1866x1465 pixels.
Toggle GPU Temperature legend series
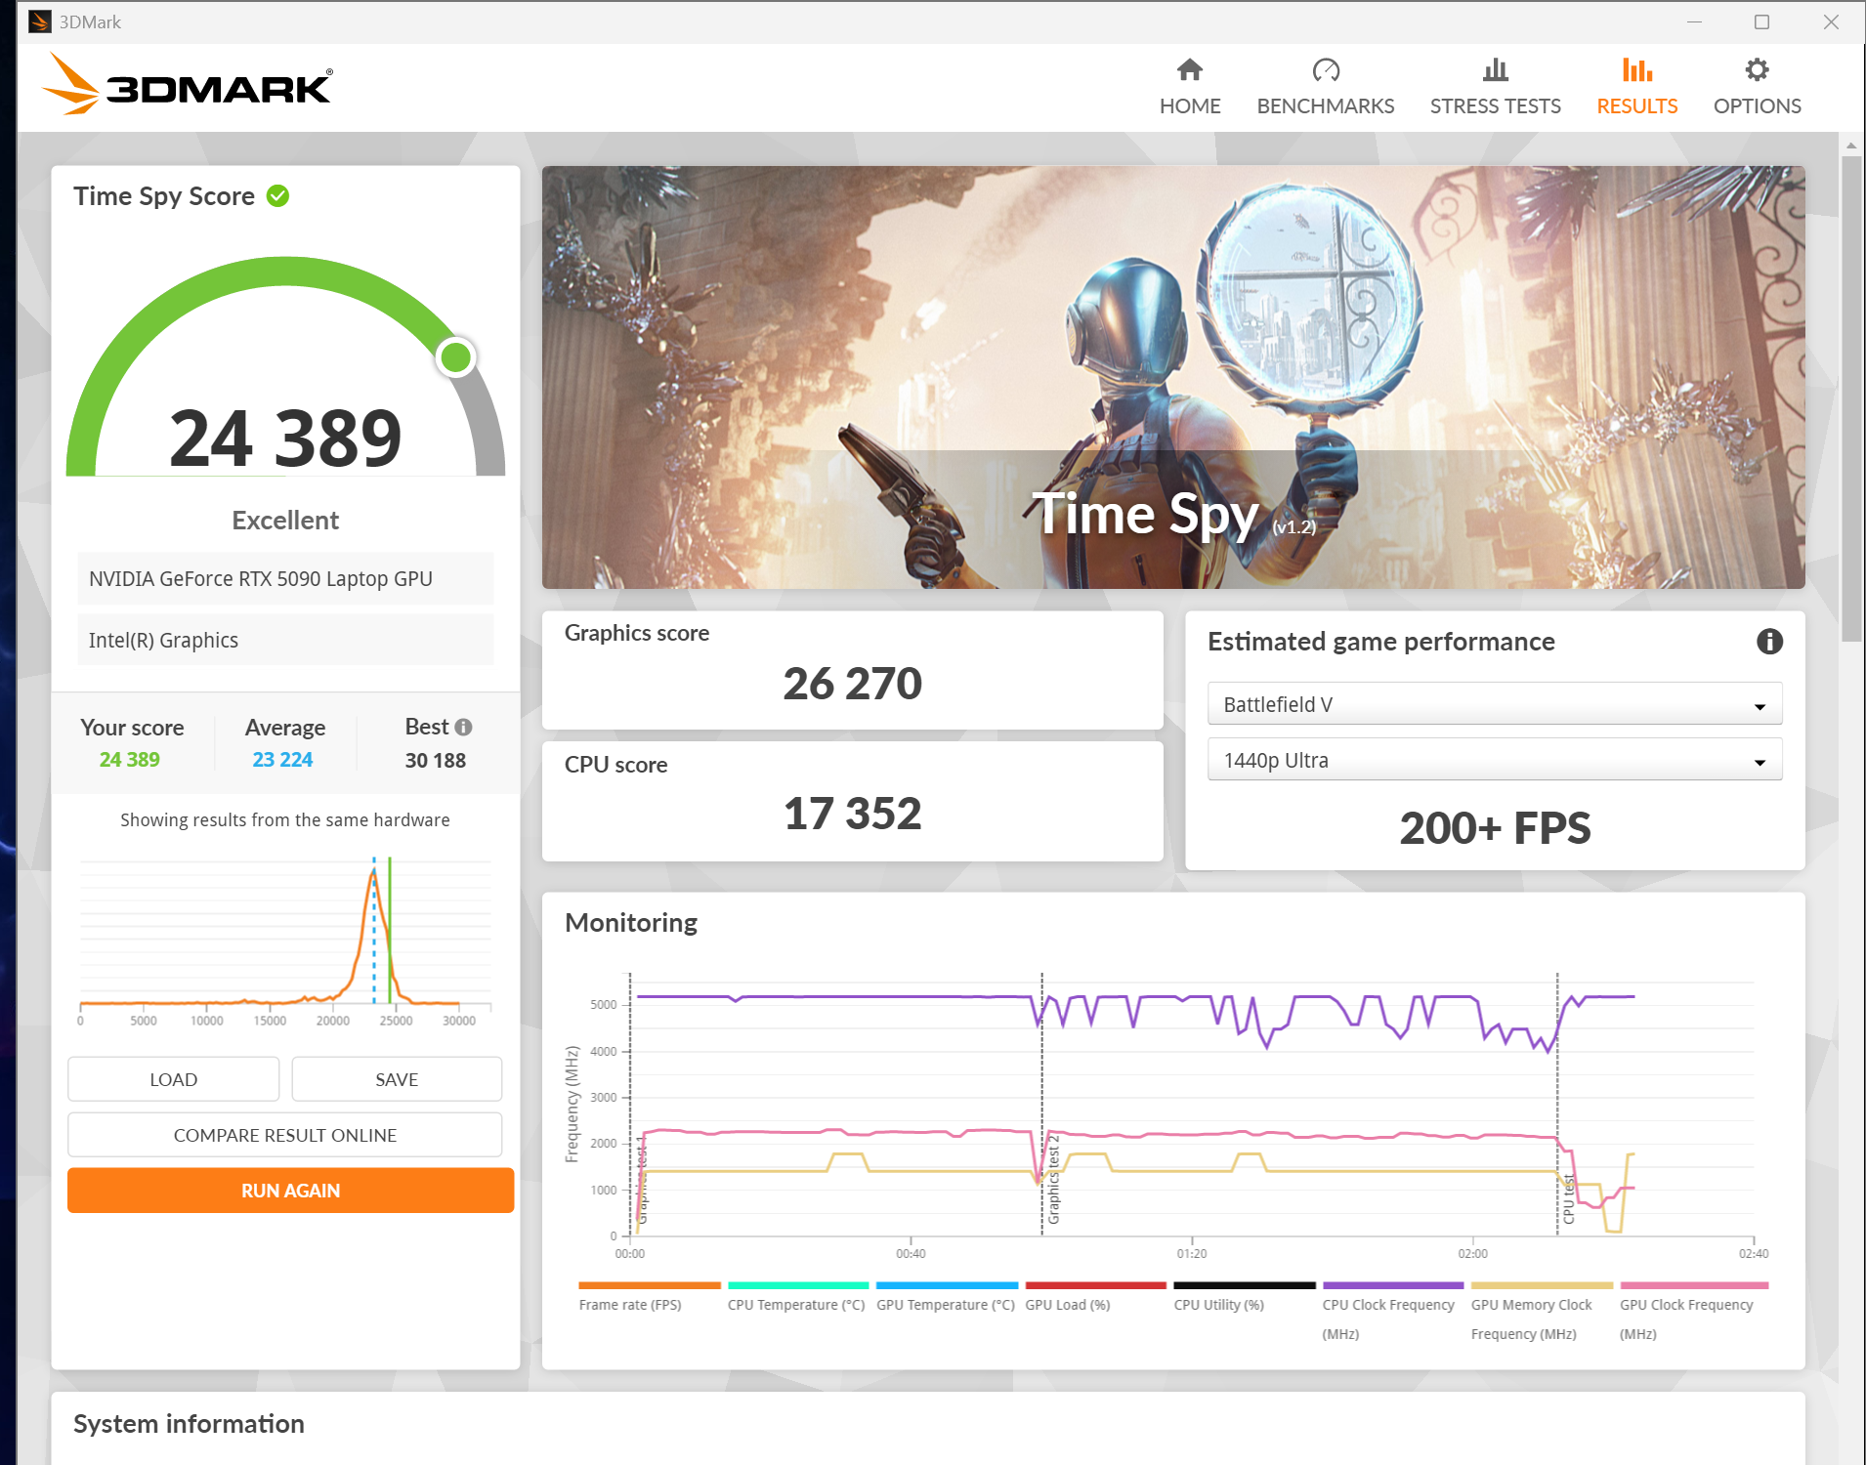[946, 1298]
